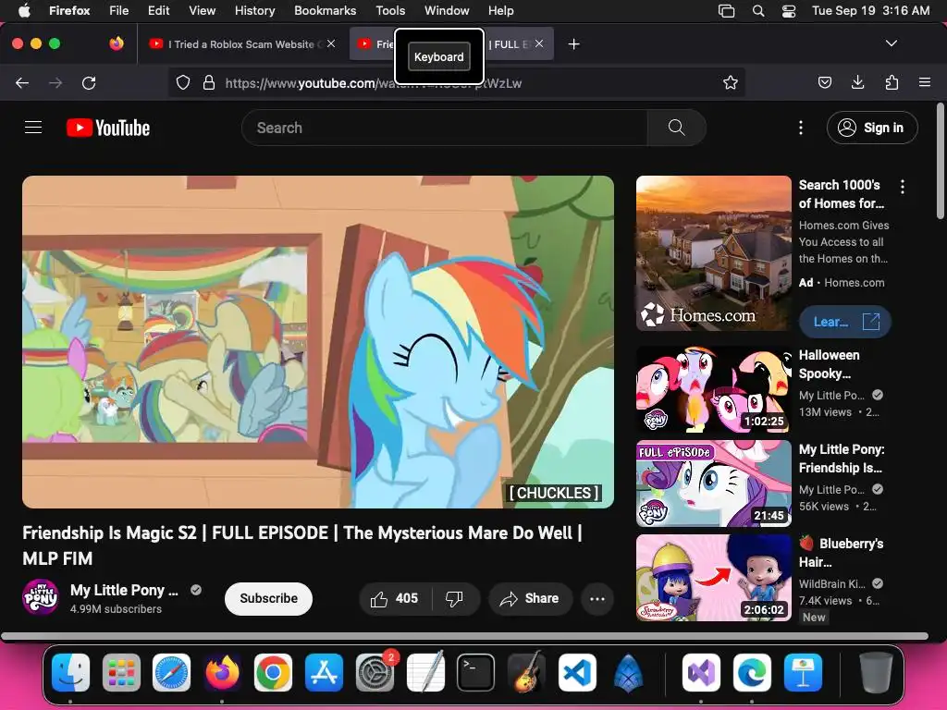Go back to previous page in Firefox
The height and width of the screenshot is (710, 947).
22,82
